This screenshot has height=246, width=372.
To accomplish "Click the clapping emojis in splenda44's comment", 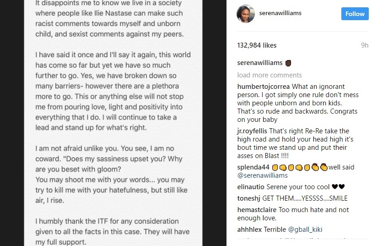I will coord(320,167).
